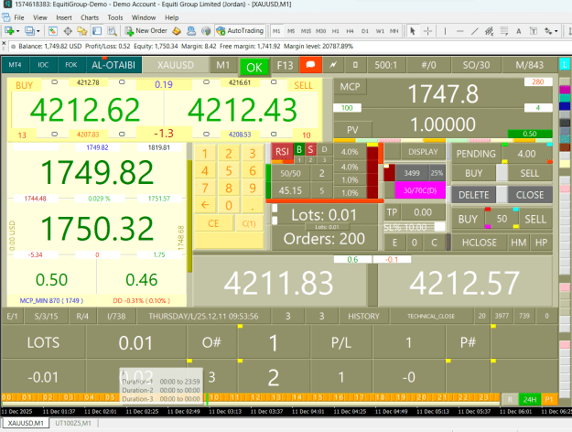The width and height of the screenshot is (572, 432).
Task: Click the magenta swatch in right strip
Action: [x=565, y=90]
